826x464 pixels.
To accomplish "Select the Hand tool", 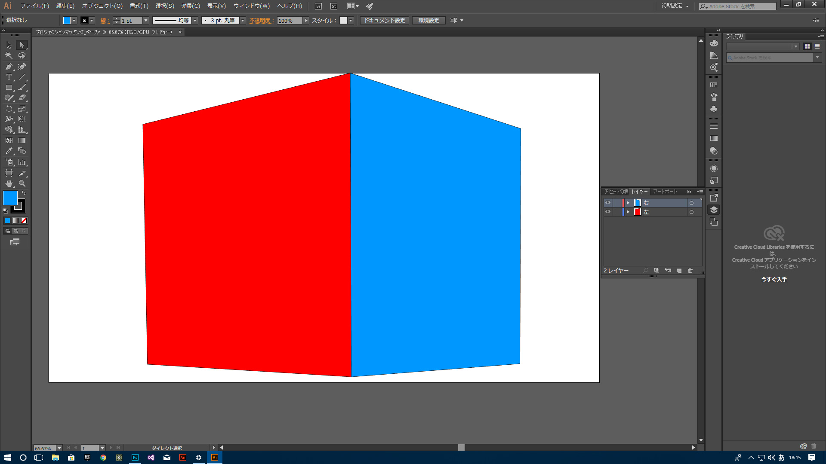I will (9, 183).
